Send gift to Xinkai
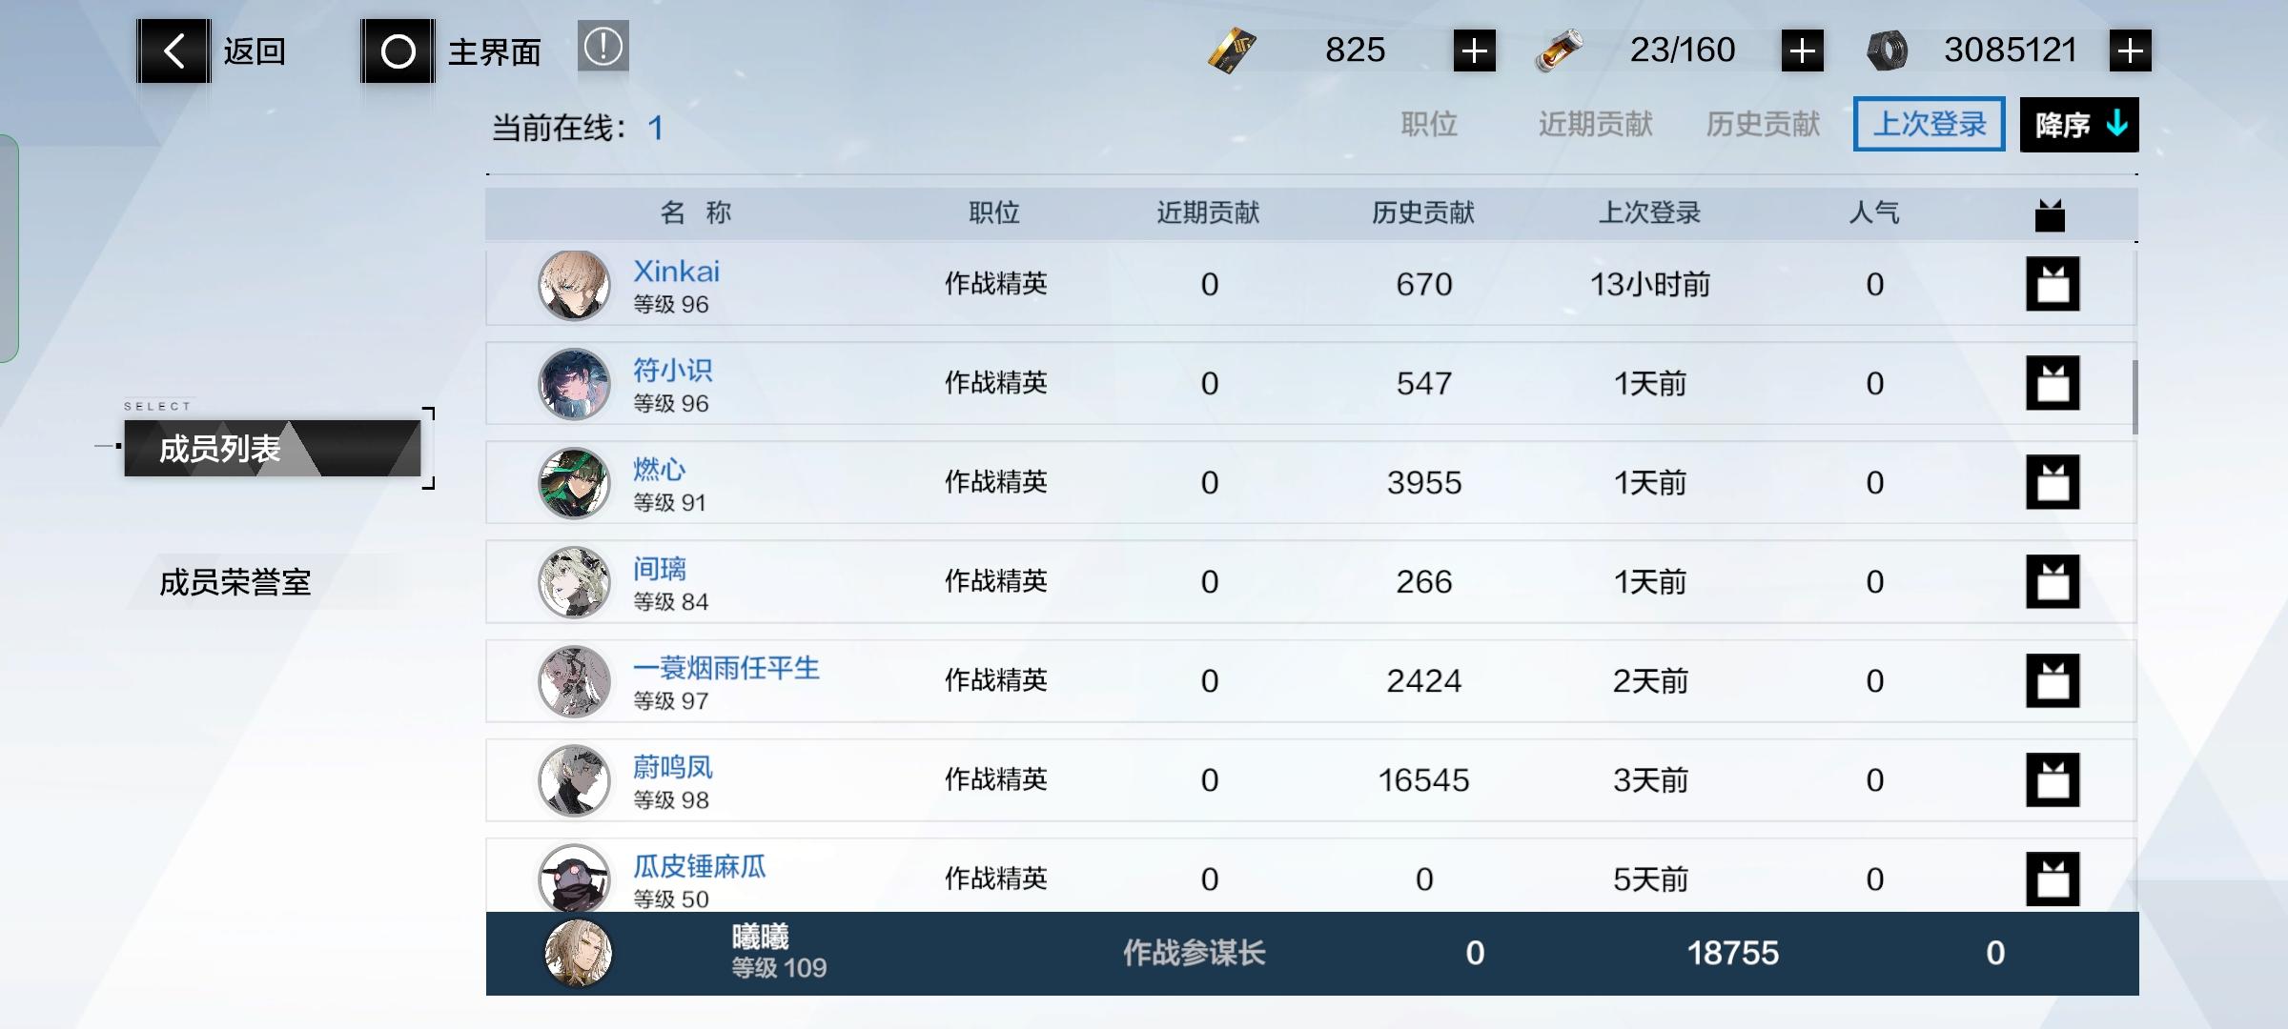Viewport: 2288px width, 1029px height. [x=2053, y=284]
